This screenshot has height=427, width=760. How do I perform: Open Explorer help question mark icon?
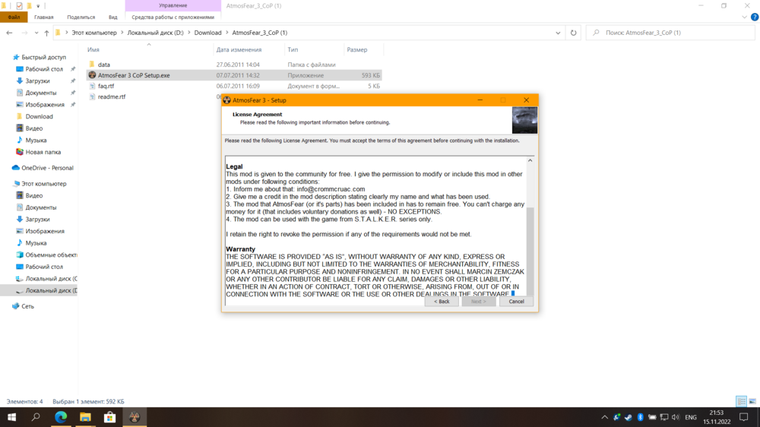(754, 17)
